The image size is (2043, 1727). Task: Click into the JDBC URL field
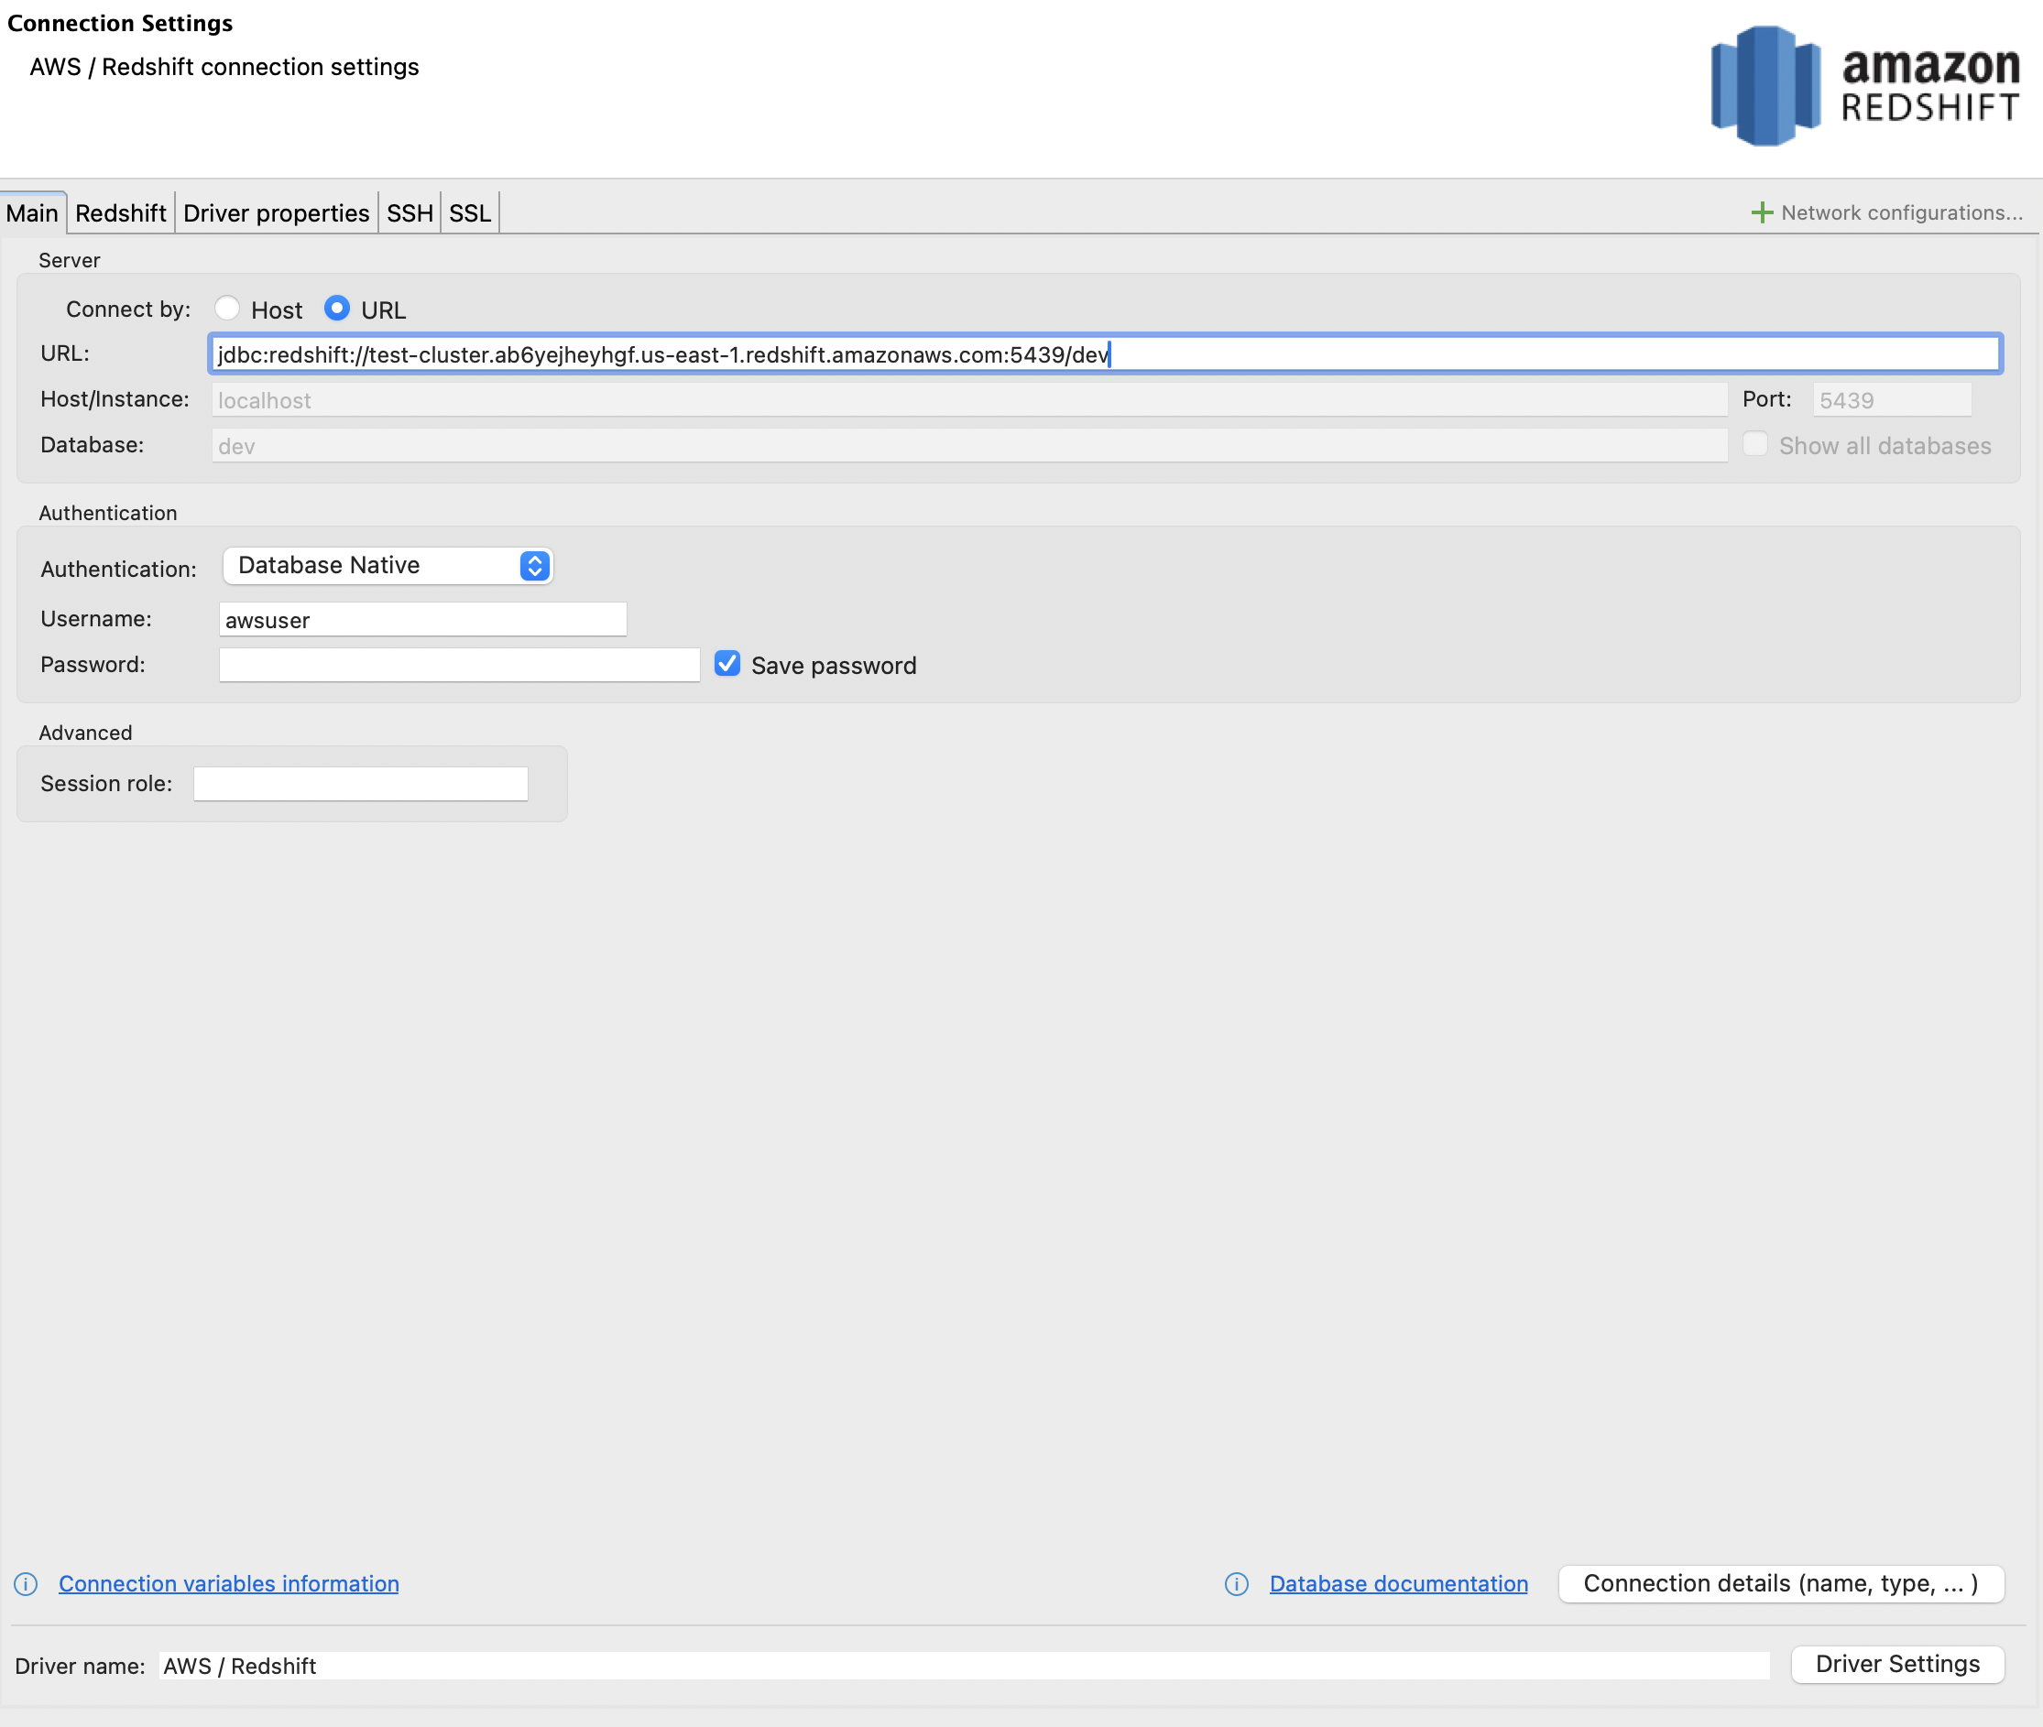tap(1103, 354)
